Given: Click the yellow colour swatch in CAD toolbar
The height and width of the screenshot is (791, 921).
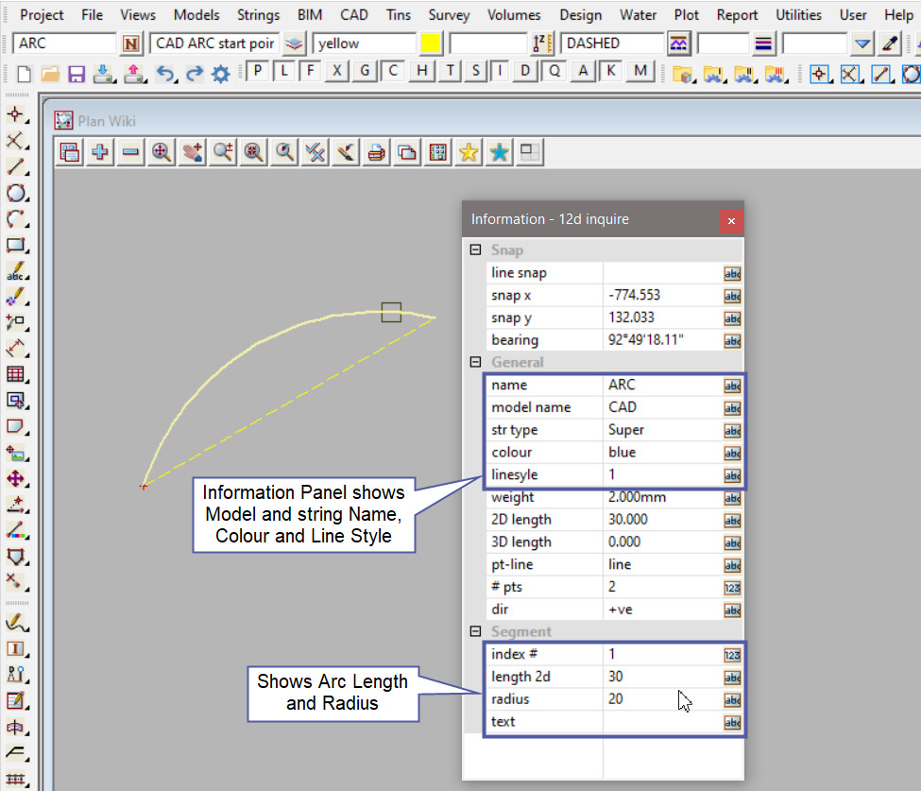Looking at the screenshot, I should point(431,43).
